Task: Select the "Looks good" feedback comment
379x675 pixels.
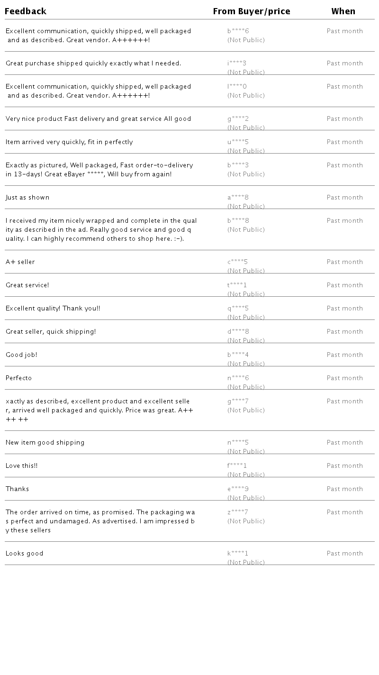Action: point(25,554)
